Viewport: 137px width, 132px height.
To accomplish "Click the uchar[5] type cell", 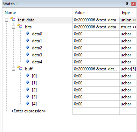I will 128,69.
